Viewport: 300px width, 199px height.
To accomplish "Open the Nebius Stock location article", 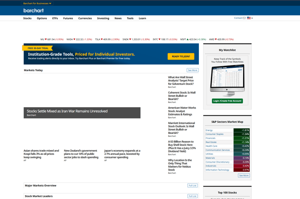I will click(x=180, y=165).
